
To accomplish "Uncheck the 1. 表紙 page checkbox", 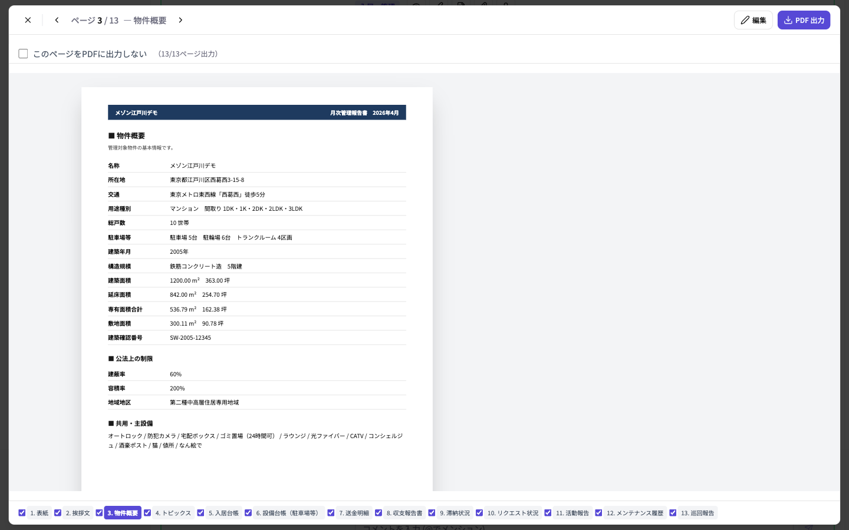I will point(22,513).
